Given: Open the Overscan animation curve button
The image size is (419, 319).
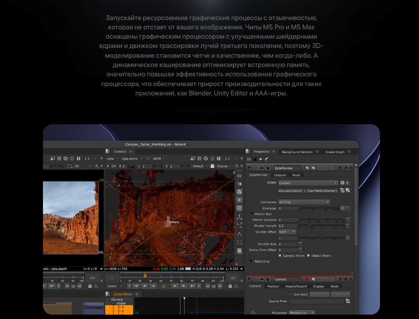Looking at the screenshot, I should pos(348,208).
